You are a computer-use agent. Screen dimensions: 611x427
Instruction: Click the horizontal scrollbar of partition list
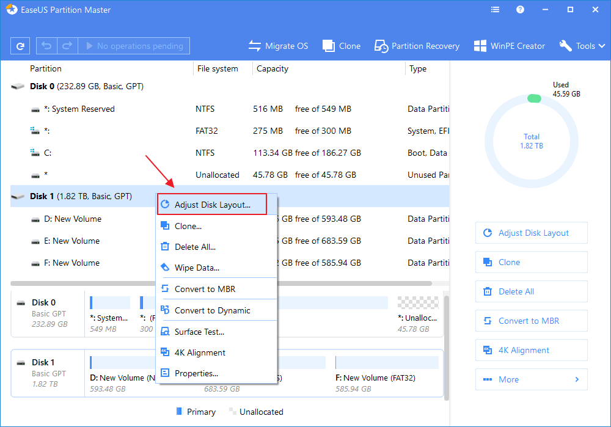(221, 283)
